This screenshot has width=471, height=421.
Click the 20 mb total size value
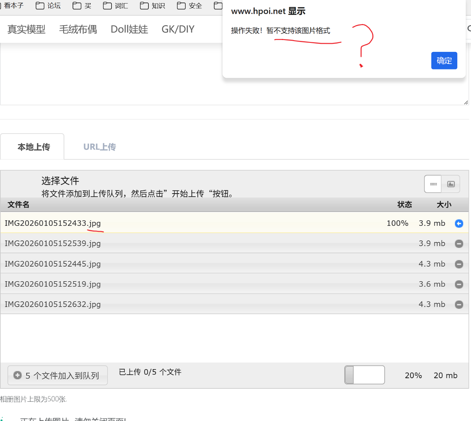(445, 375)
